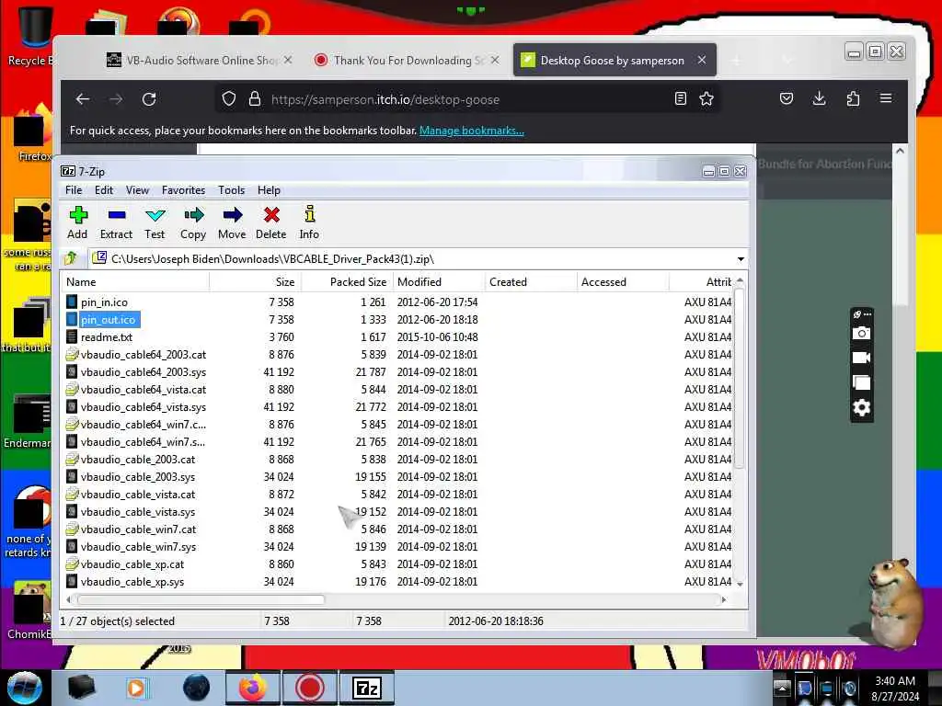Select vbaudio_cable_xp.cat file
Viewport: 942px width, 706px height.
coord(132,564)
